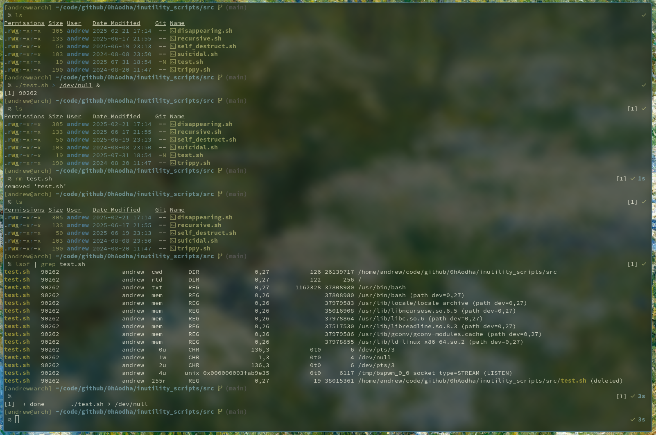Click the green checkmark beside the first ls command
The height and width of the screenshot is (435, 656).
(x=644, y=15)
